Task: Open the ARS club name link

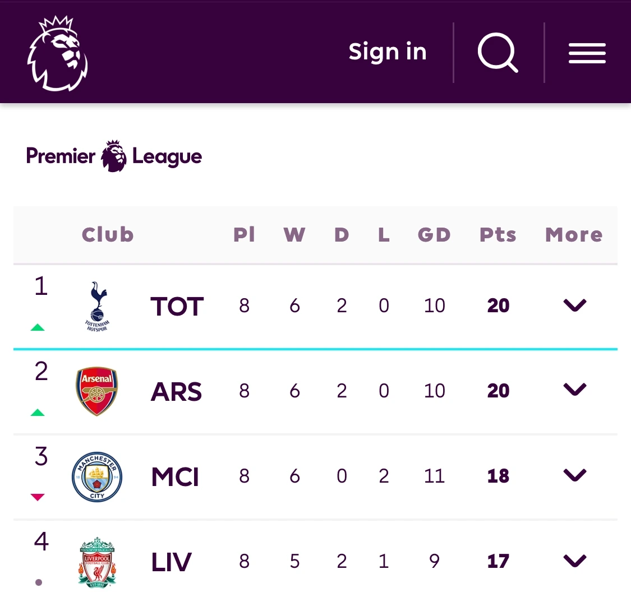Action: tap(176, 392)
